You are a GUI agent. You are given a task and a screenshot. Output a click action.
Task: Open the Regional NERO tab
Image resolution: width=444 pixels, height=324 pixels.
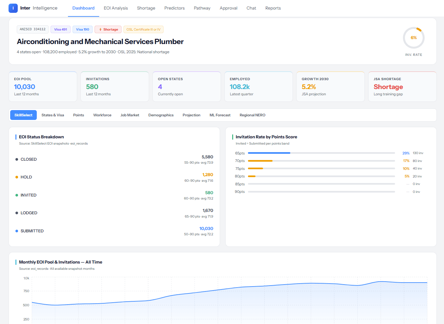point(253,115)
